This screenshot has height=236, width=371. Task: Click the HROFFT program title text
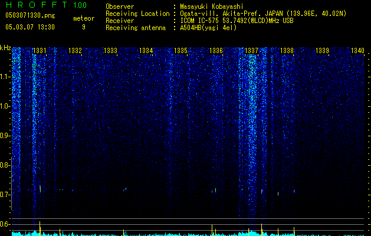coord(37,5)
